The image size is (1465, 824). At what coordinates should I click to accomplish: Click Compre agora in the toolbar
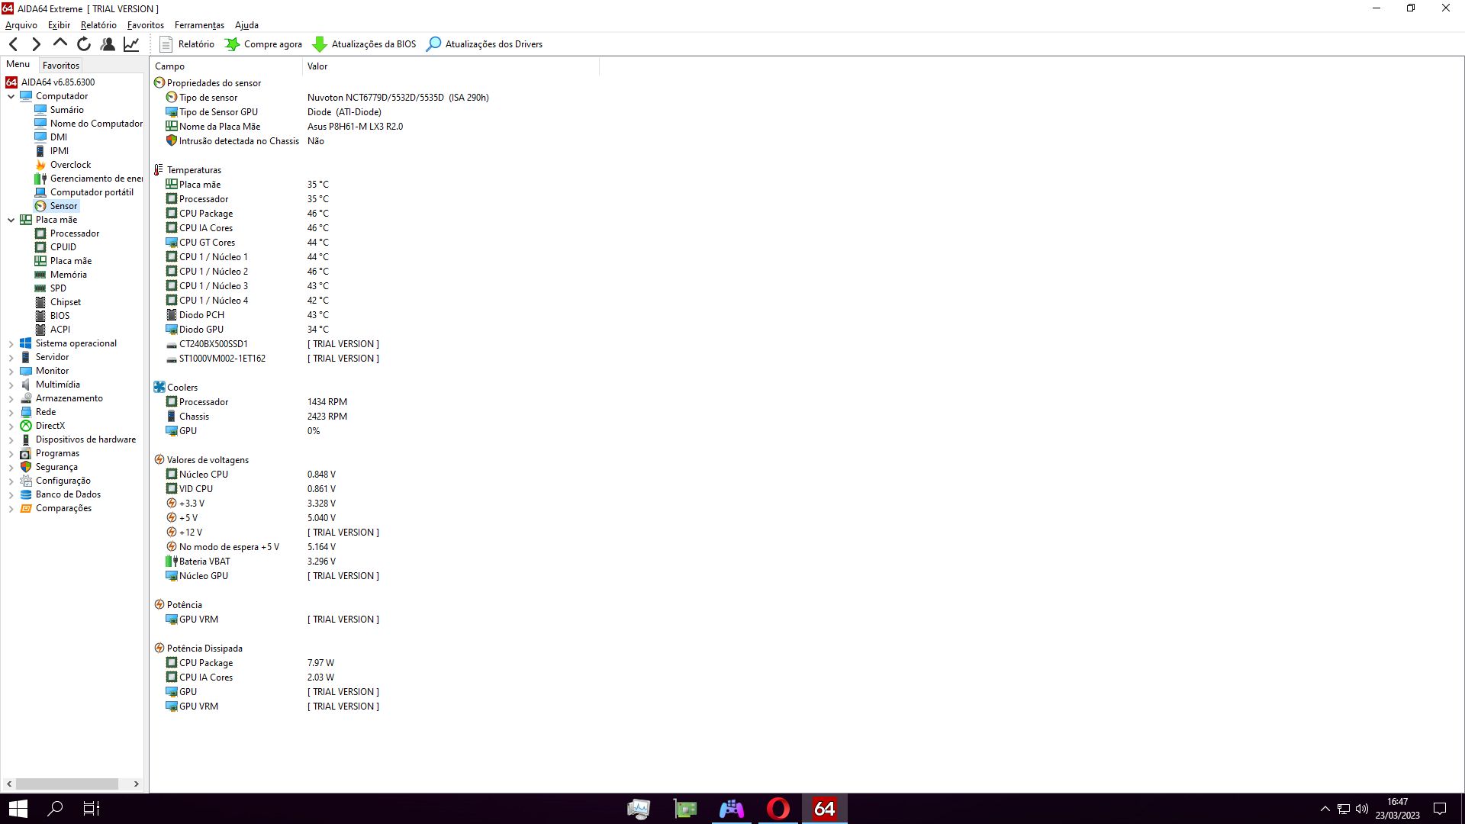coord(264,44)
